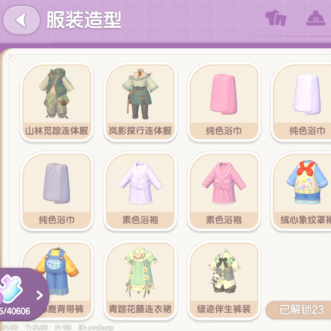This screenshot has height=331, width=331.
Task: Tap the leaf decoration at panel corner
Action: [11, 56]
